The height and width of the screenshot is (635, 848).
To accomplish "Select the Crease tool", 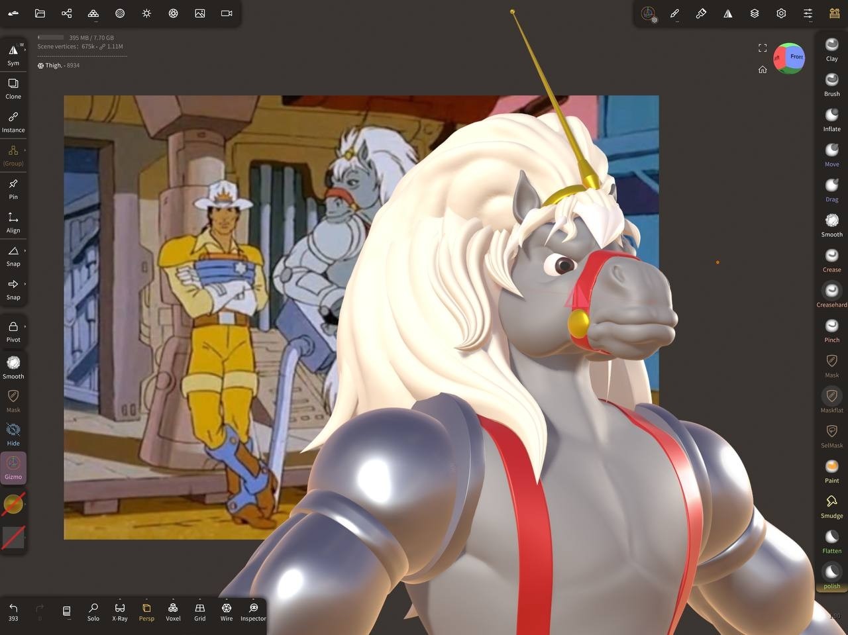I will [x=831, y=260].
